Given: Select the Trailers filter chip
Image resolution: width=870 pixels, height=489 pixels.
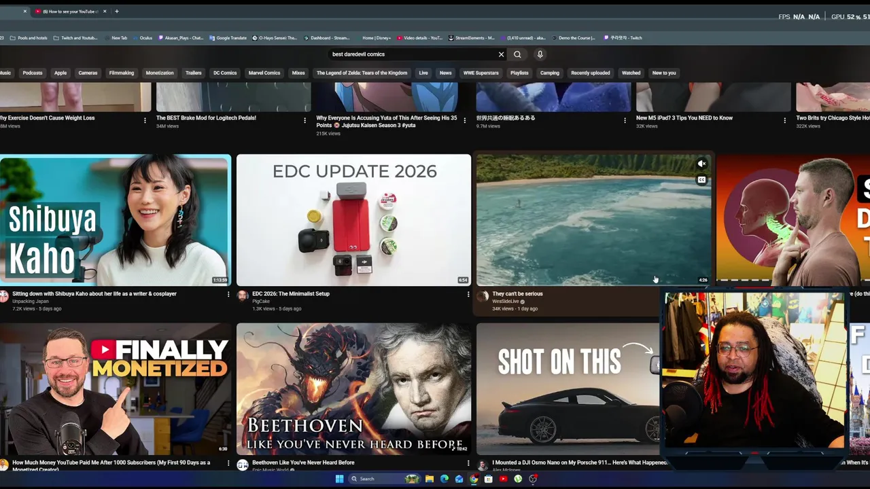Looking at the screenshot, I should click(194, 73).
